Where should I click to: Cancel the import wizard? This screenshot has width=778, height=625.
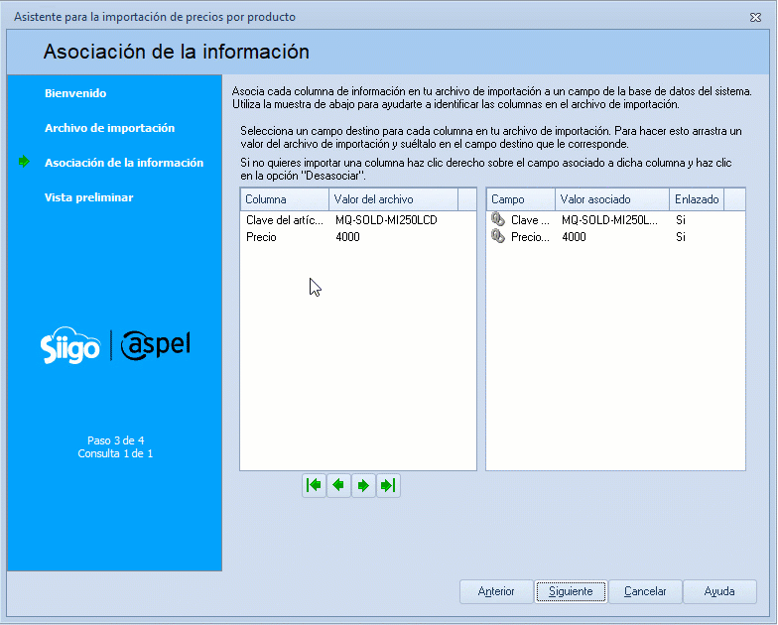click(x=645, y=591)
